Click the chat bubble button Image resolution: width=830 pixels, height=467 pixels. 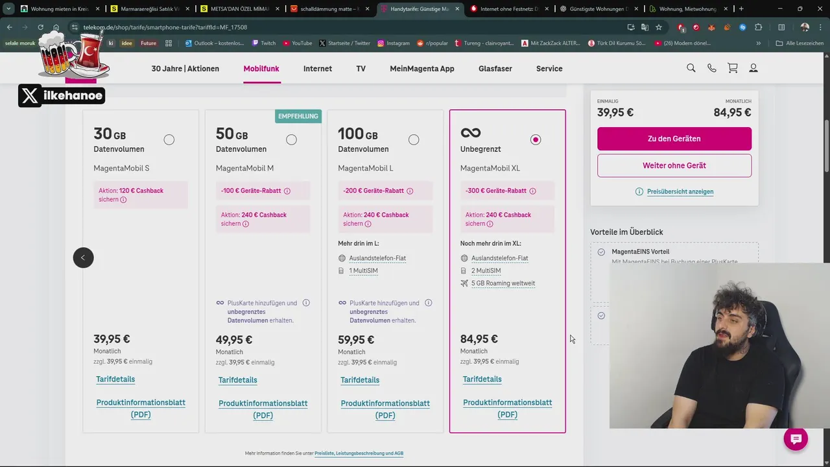(796, 439)
